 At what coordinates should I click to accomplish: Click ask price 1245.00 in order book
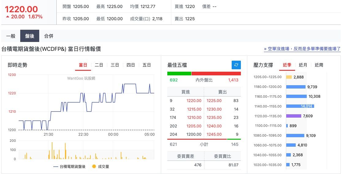214,134
